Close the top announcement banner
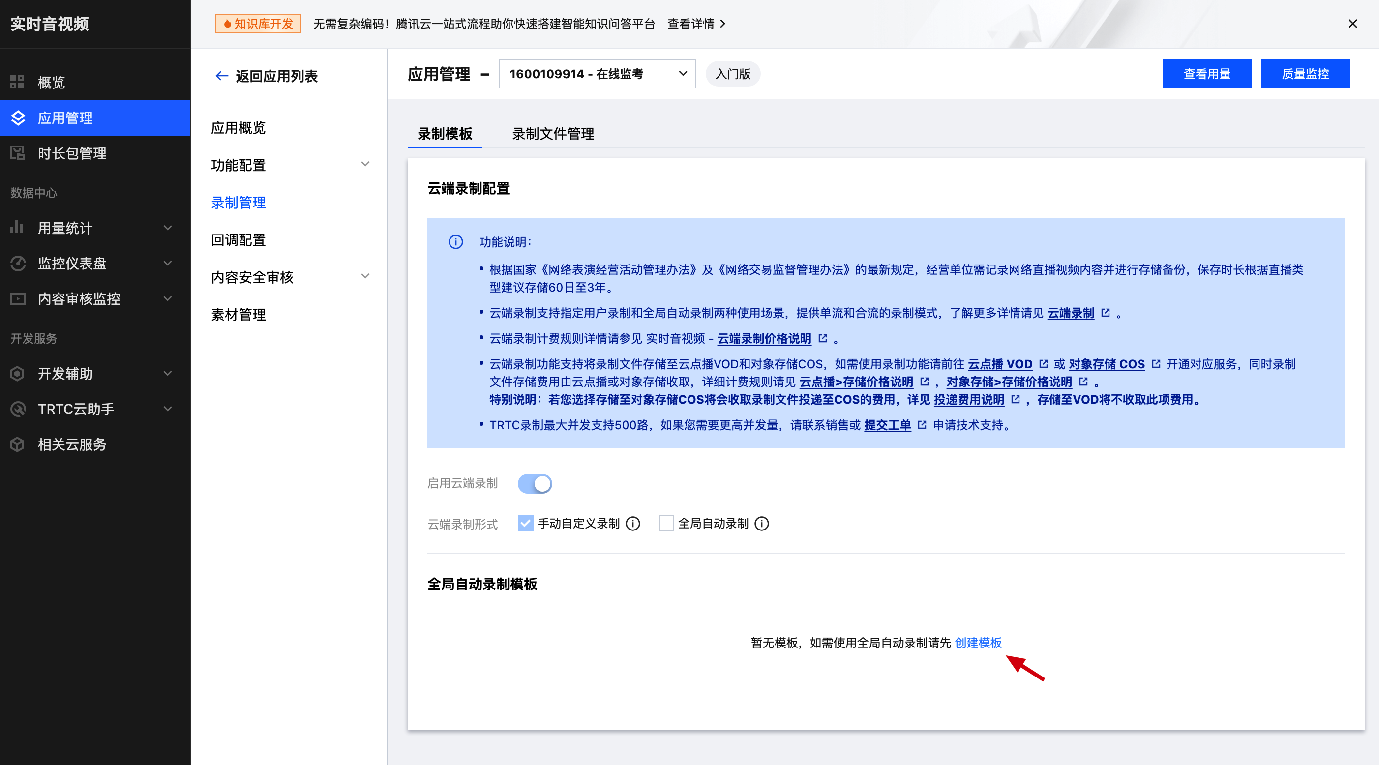 [x=1353, y=24]
